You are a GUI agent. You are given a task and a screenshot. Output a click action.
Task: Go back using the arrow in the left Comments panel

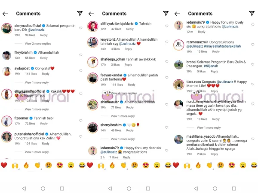pyautogui.click(x=5, y=14)
